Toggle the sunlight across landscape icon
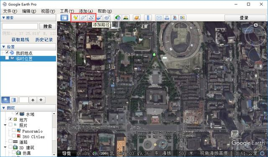The height and width of the screenshot is (157, 268). coord(126,17)
